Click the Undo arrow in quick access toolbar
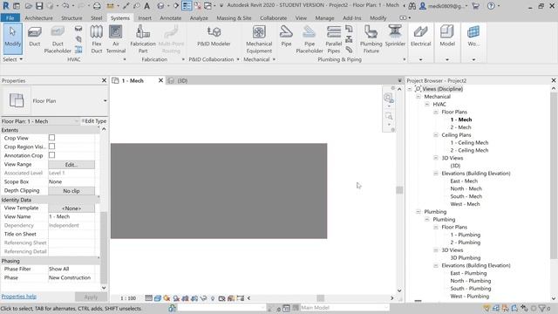The width and height of the screenshot is (558, 314). (65, 6)
